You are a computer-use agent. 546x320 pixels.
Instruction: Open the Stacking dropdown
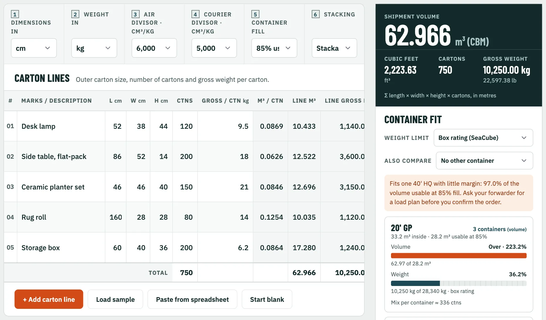click(334, 48)
